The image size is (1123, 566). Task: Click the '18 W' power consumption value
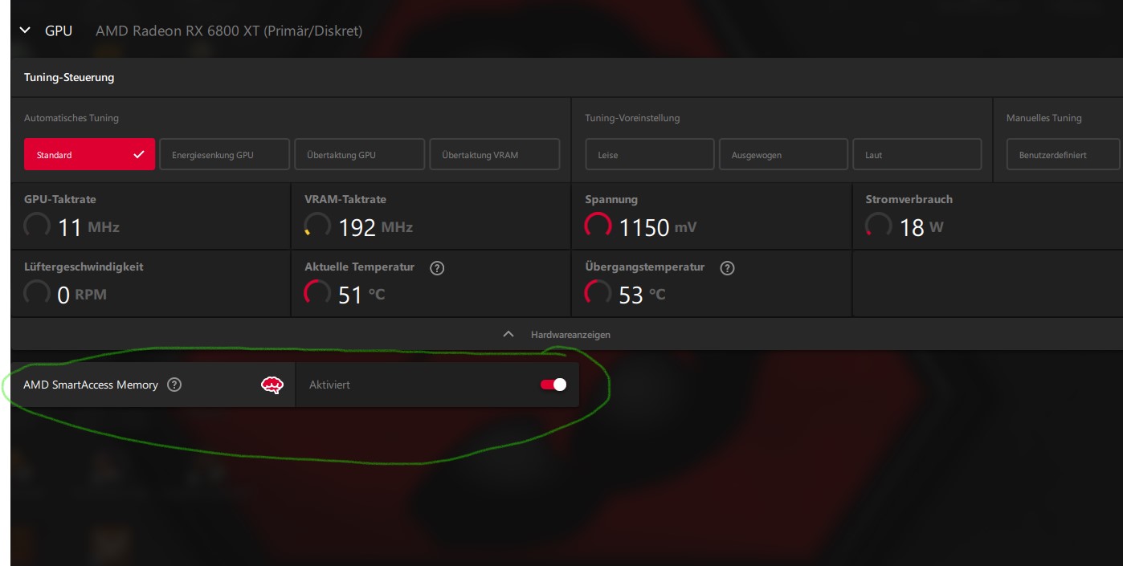coord(921,227)
